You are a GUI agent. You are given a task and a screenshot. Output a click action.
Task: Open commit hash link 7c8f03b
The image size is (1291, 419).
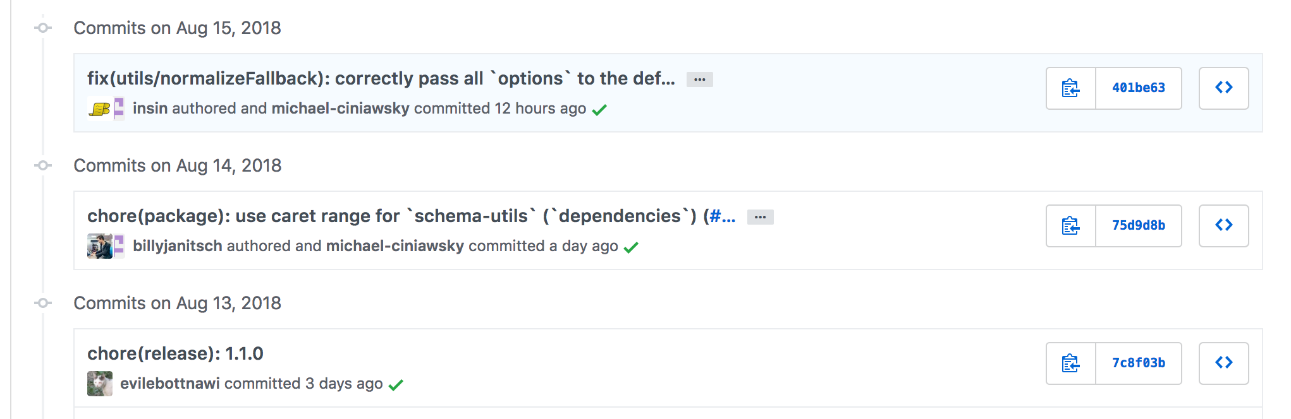tap(1138, 363)
